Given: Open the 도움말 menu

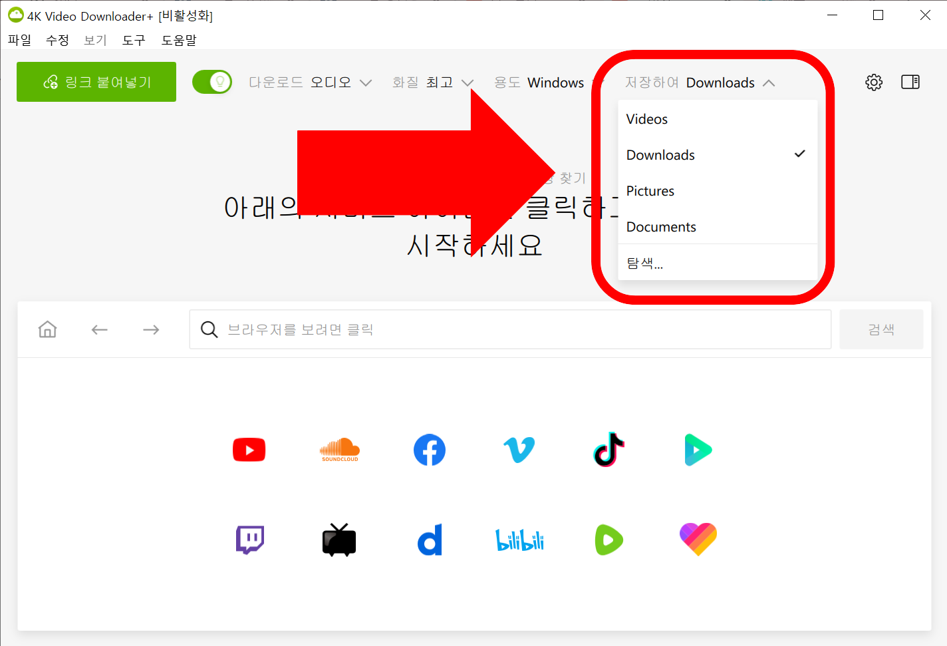Looking at the screenshot, I should [x=178, y=40].
